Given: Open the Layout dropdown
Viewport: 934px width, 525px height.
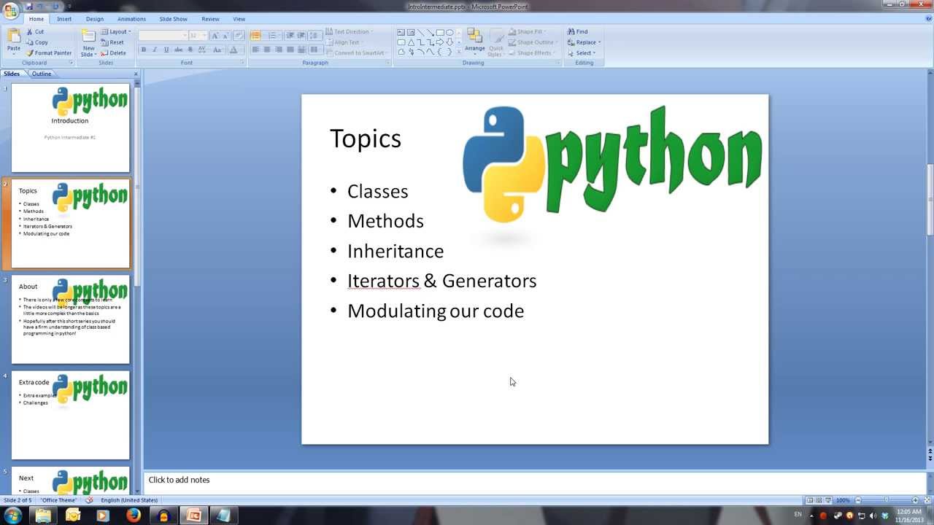Looking at the screenshot, I should [116, 31].
